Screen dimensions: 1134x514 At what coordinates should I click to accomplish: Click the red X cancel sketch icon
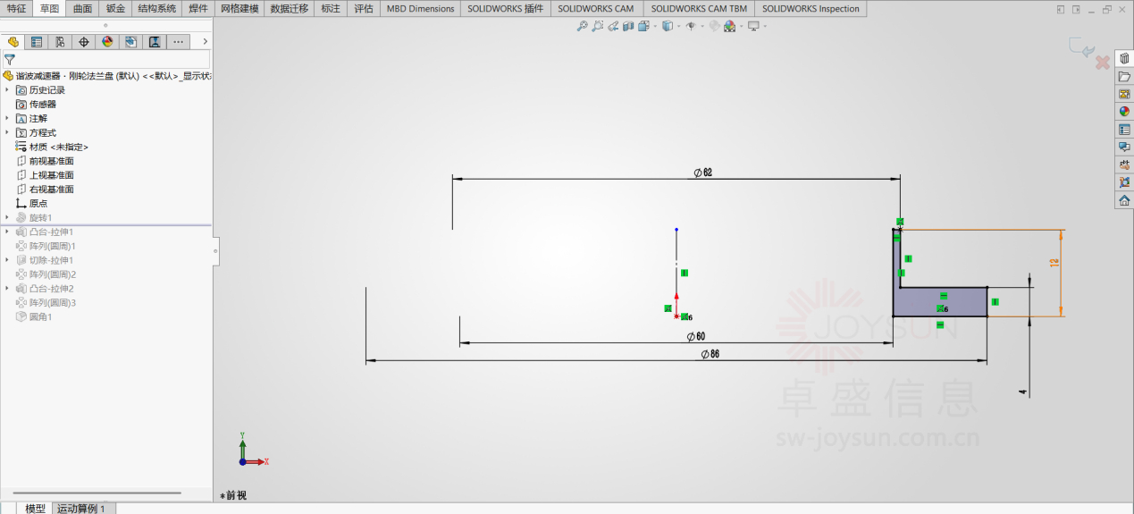1103,63
